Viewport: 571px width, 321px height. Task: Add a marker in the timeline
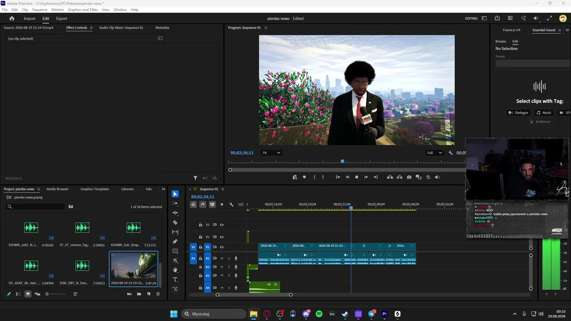222,205
